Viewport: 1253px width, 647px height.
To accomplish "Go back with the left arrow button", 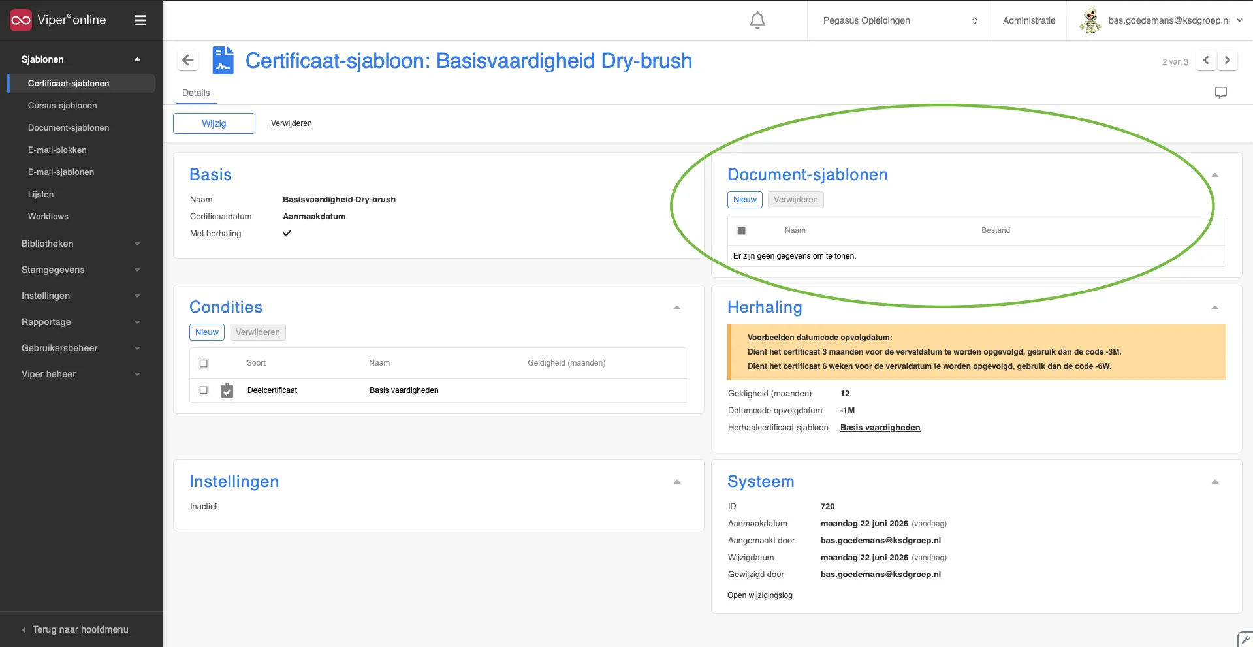I will [x=188, y=61].
